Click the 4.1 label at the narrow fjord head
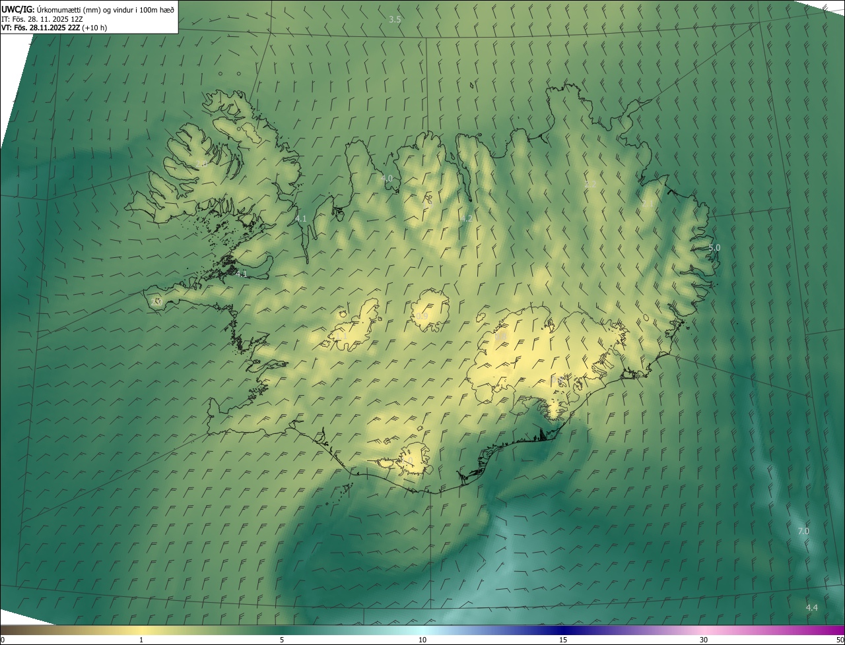845x645 pixels. pos(301,218)
